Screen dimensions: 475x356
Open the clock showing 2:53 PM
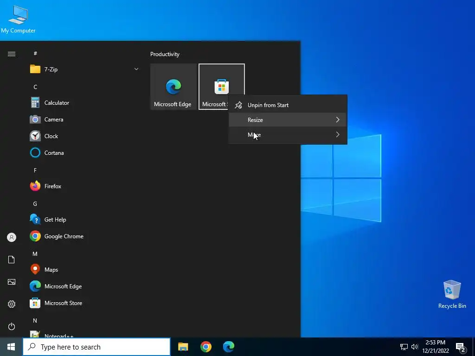point(435,347)
